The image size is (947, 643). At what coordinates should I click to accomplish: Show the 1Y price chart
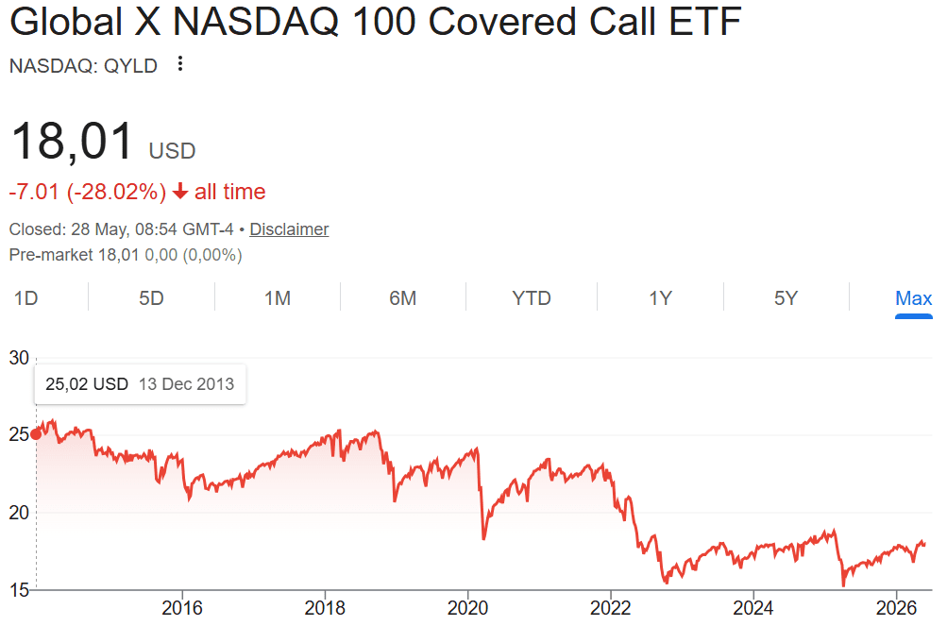[660, 298]
